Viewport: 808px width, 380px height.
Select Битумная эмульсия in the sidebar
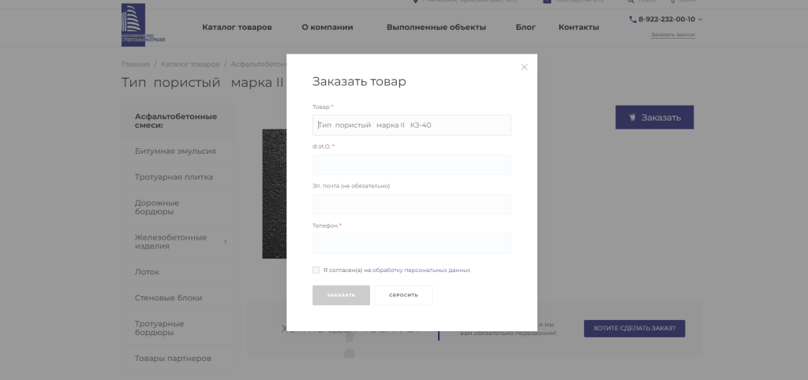175,151
